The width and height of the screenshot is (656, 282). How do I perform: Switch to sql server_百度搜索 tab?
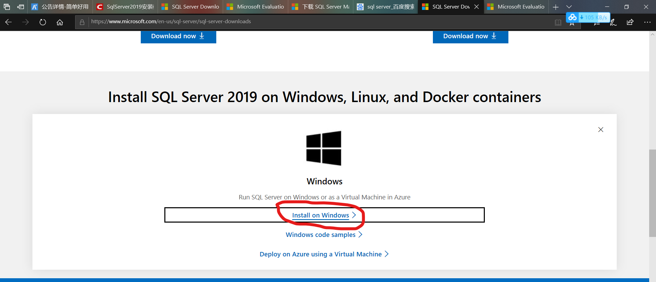pos(386,6)
